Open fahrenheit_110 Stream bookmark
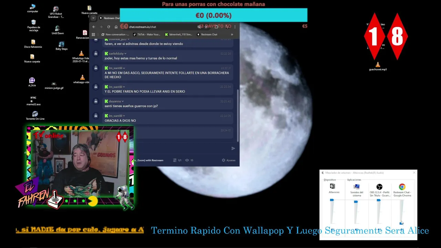441x248 pixels. tap(178, 34)
